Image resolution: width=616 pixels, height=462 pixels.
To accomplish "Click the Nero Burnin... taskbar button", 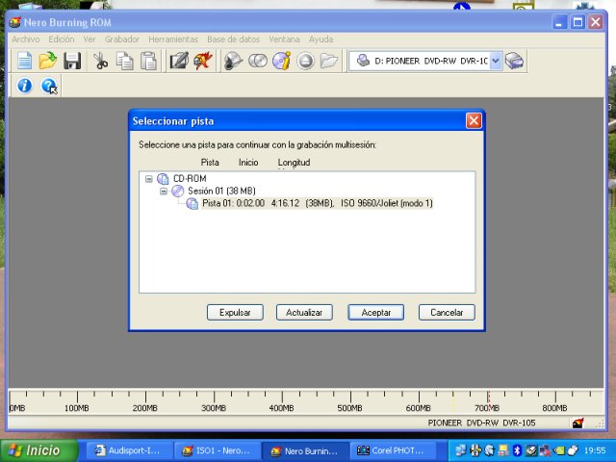I will tap(305, 450).
